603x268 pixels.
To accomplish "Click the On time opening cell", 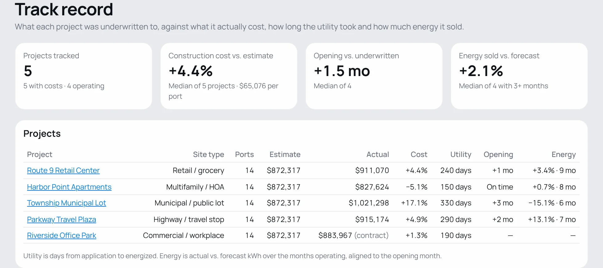I will click(500, 187).
